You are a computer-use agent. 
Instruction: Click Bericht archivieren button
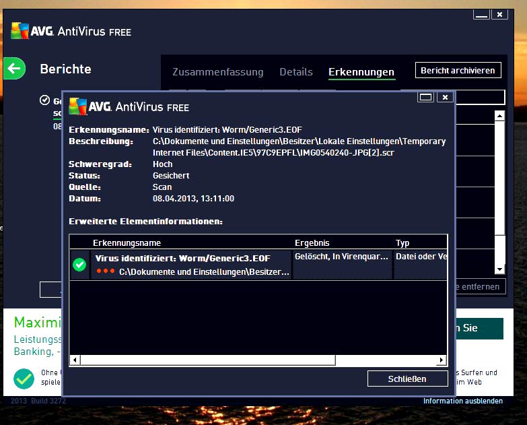[458, 70]
